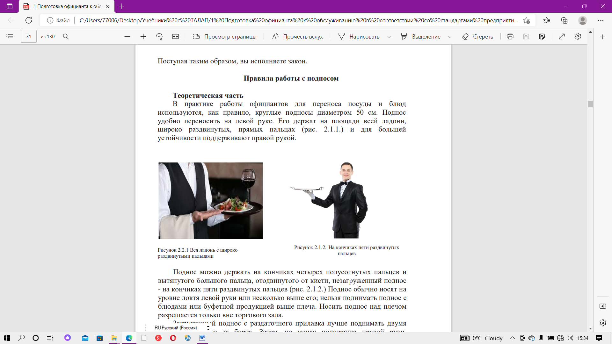View the site information icon beside Файл
The image size is (612, 344).
50,20
